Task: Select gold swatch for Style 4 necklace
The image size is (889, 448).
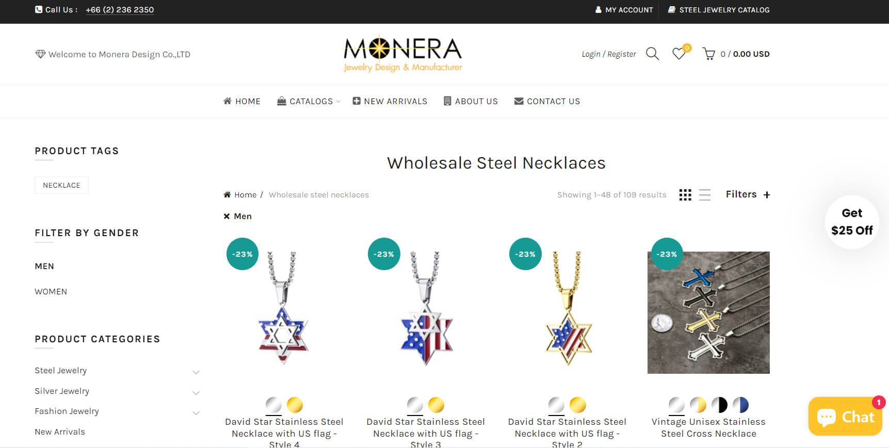Action: (x=295, y=405)
